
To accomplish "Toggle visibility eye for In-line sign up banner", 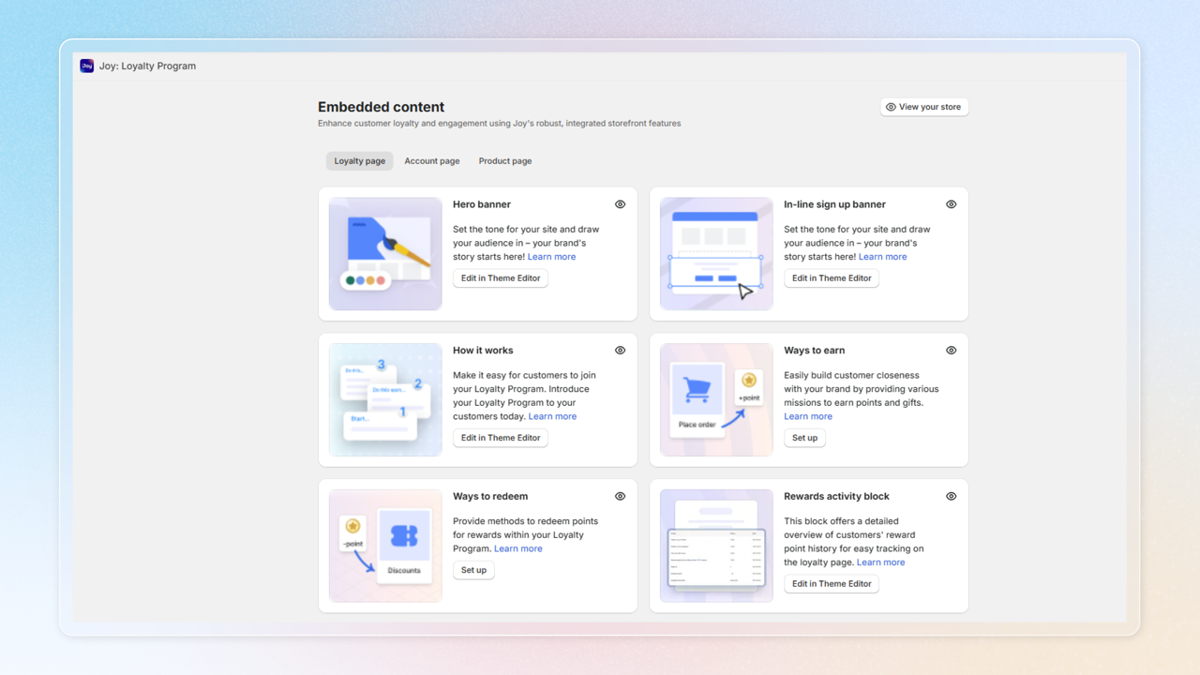I will [x=951, y=204].
